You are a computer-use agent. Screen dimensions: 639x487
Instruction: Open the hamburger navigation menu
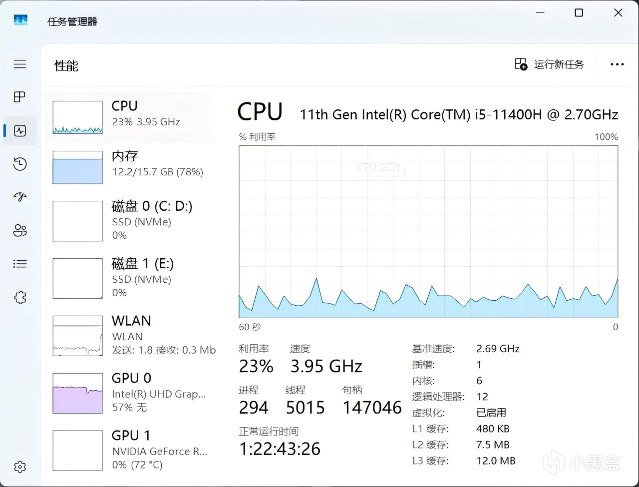20,64
